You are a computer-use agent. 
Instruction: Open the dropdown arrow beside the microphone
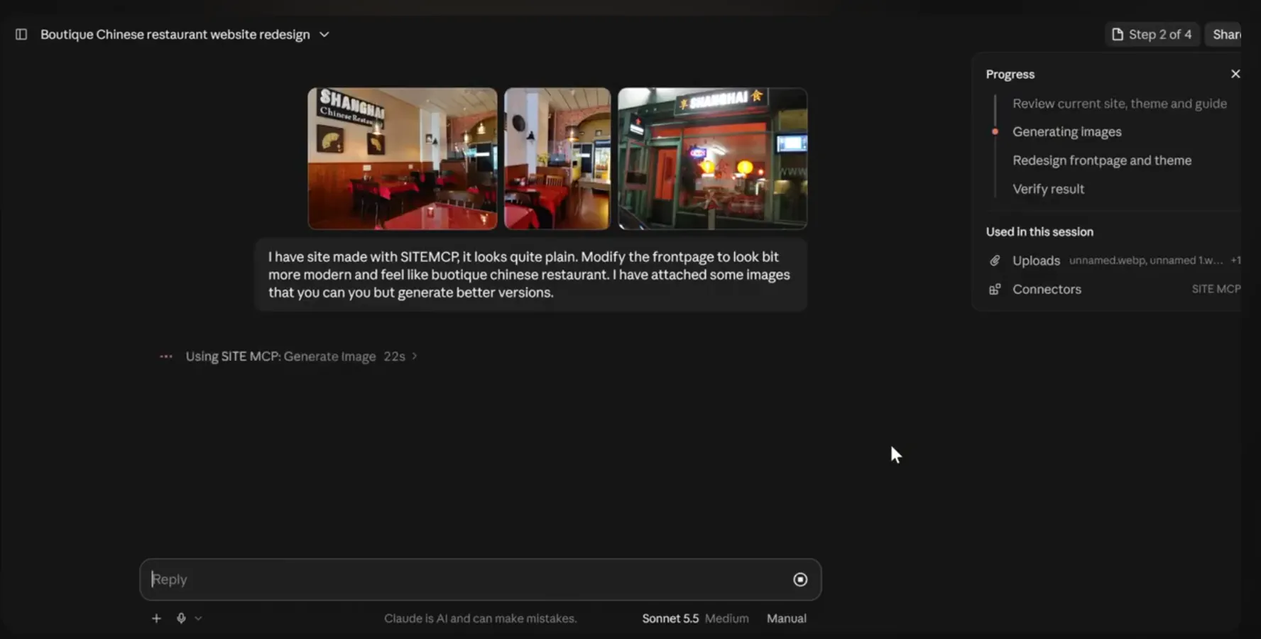pos(198,618)
